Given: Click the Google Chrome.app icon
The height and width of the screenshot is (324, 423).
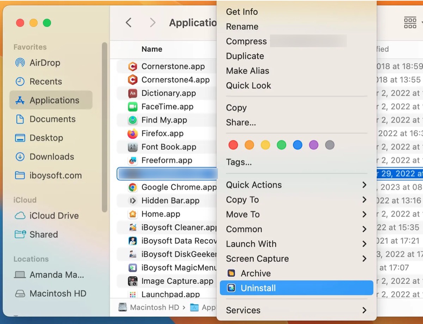Looking at the screenshot, I should (x=133, y=187).
